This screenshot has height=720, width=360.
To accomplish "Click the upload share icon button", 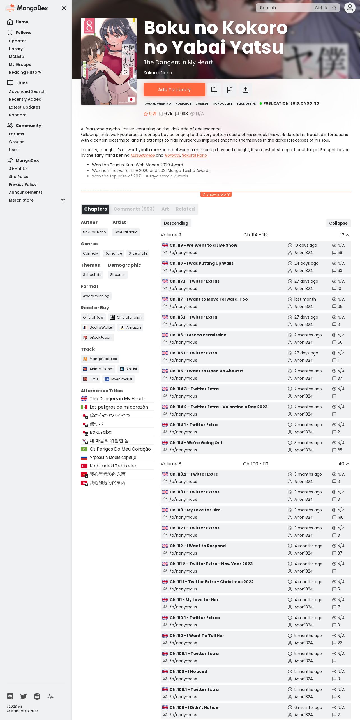I will coord(246,90).
